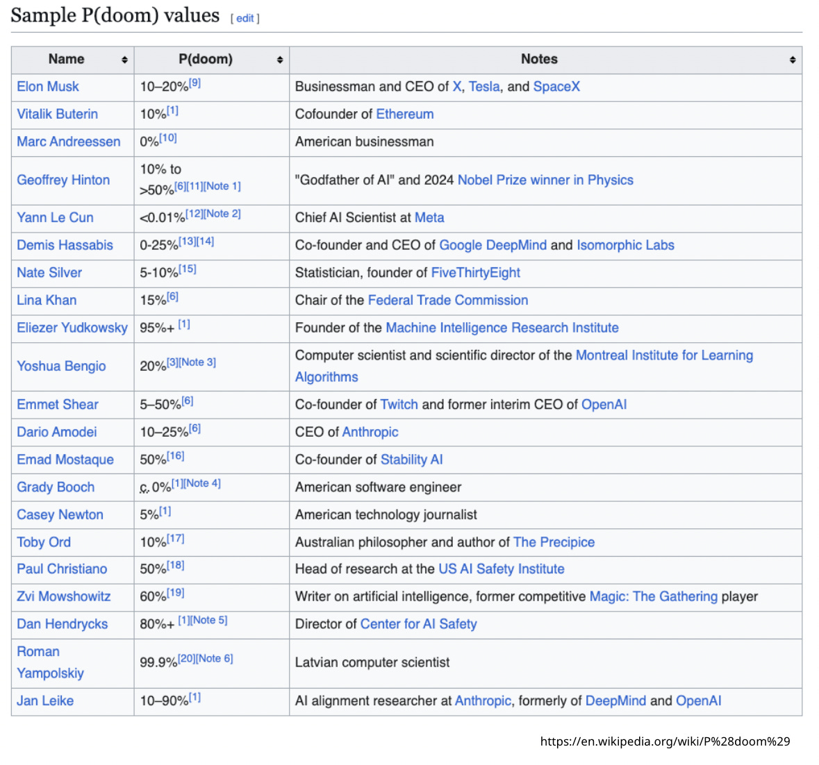Open Nobel Prize winner in Physics link
819x765 pixels.
(x=545, y=180)
